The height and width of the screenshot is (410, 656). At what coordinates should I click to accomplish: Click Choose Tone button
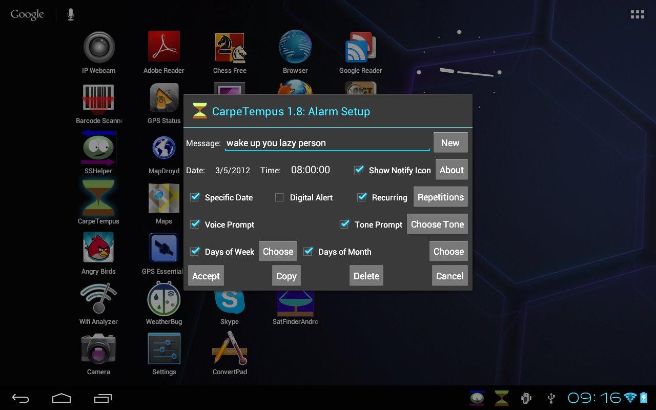pos(437,224)
